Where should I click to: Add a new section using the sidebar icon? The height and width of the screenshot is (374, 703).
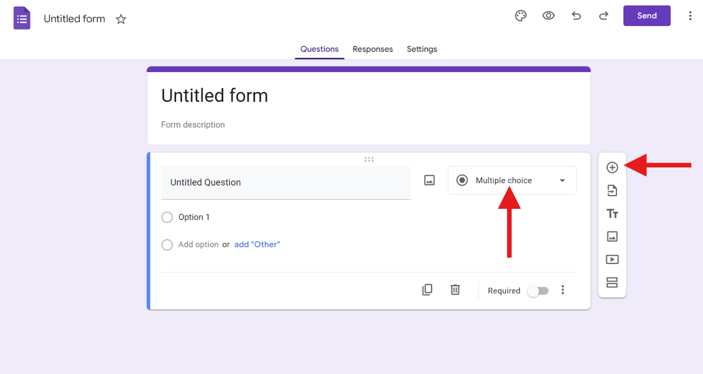(x=612, y=282)
